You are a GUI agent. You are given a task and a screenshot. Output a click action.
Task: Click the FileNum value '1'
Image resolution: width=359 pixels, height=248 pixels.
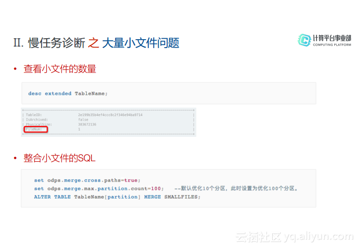tap(79, 129)
